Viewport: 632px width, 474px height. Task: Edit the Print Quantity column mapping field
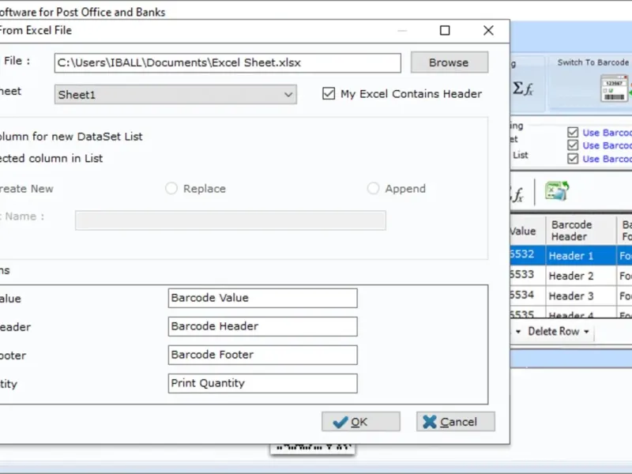coord(262,383)
